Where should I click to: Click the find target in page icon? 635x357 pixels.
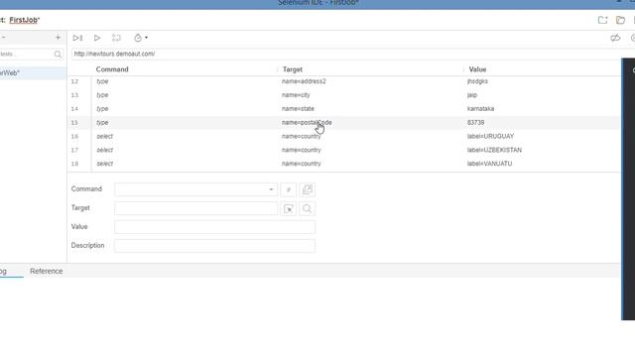click(308, 208)
